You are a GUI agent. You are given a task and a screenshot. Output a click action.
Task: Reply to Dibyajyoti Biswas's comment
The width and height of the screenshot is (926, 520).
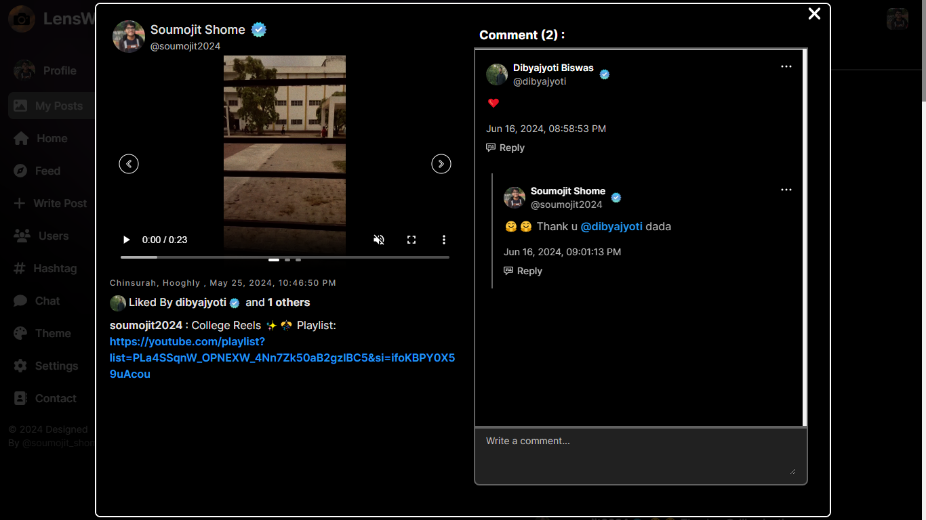pyautogui.click(x=506, y=148)
